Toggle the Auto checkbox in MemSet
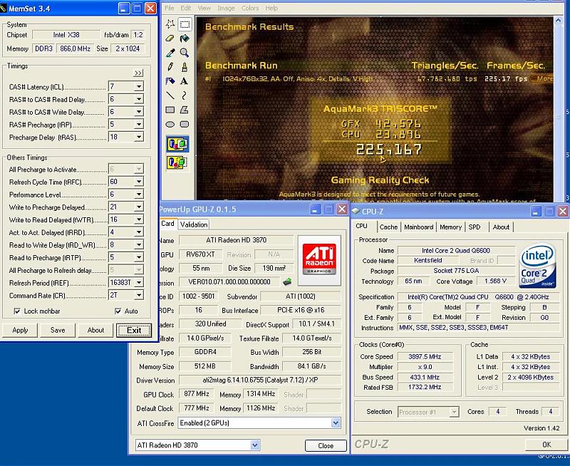Viewport: 570px width, 466px height. point(118,311)
